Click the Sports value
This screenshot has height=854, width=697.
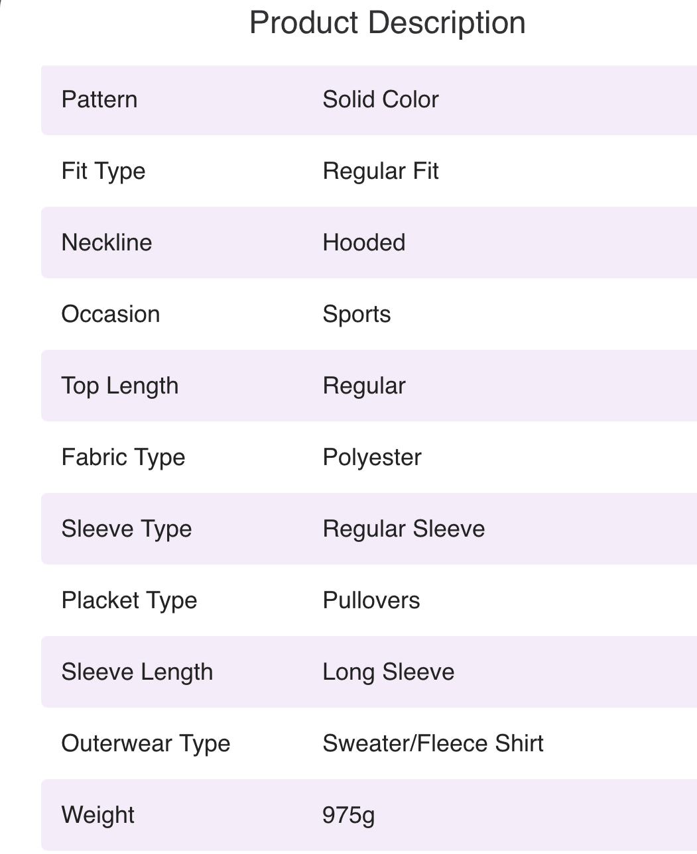tap(356, 315)
